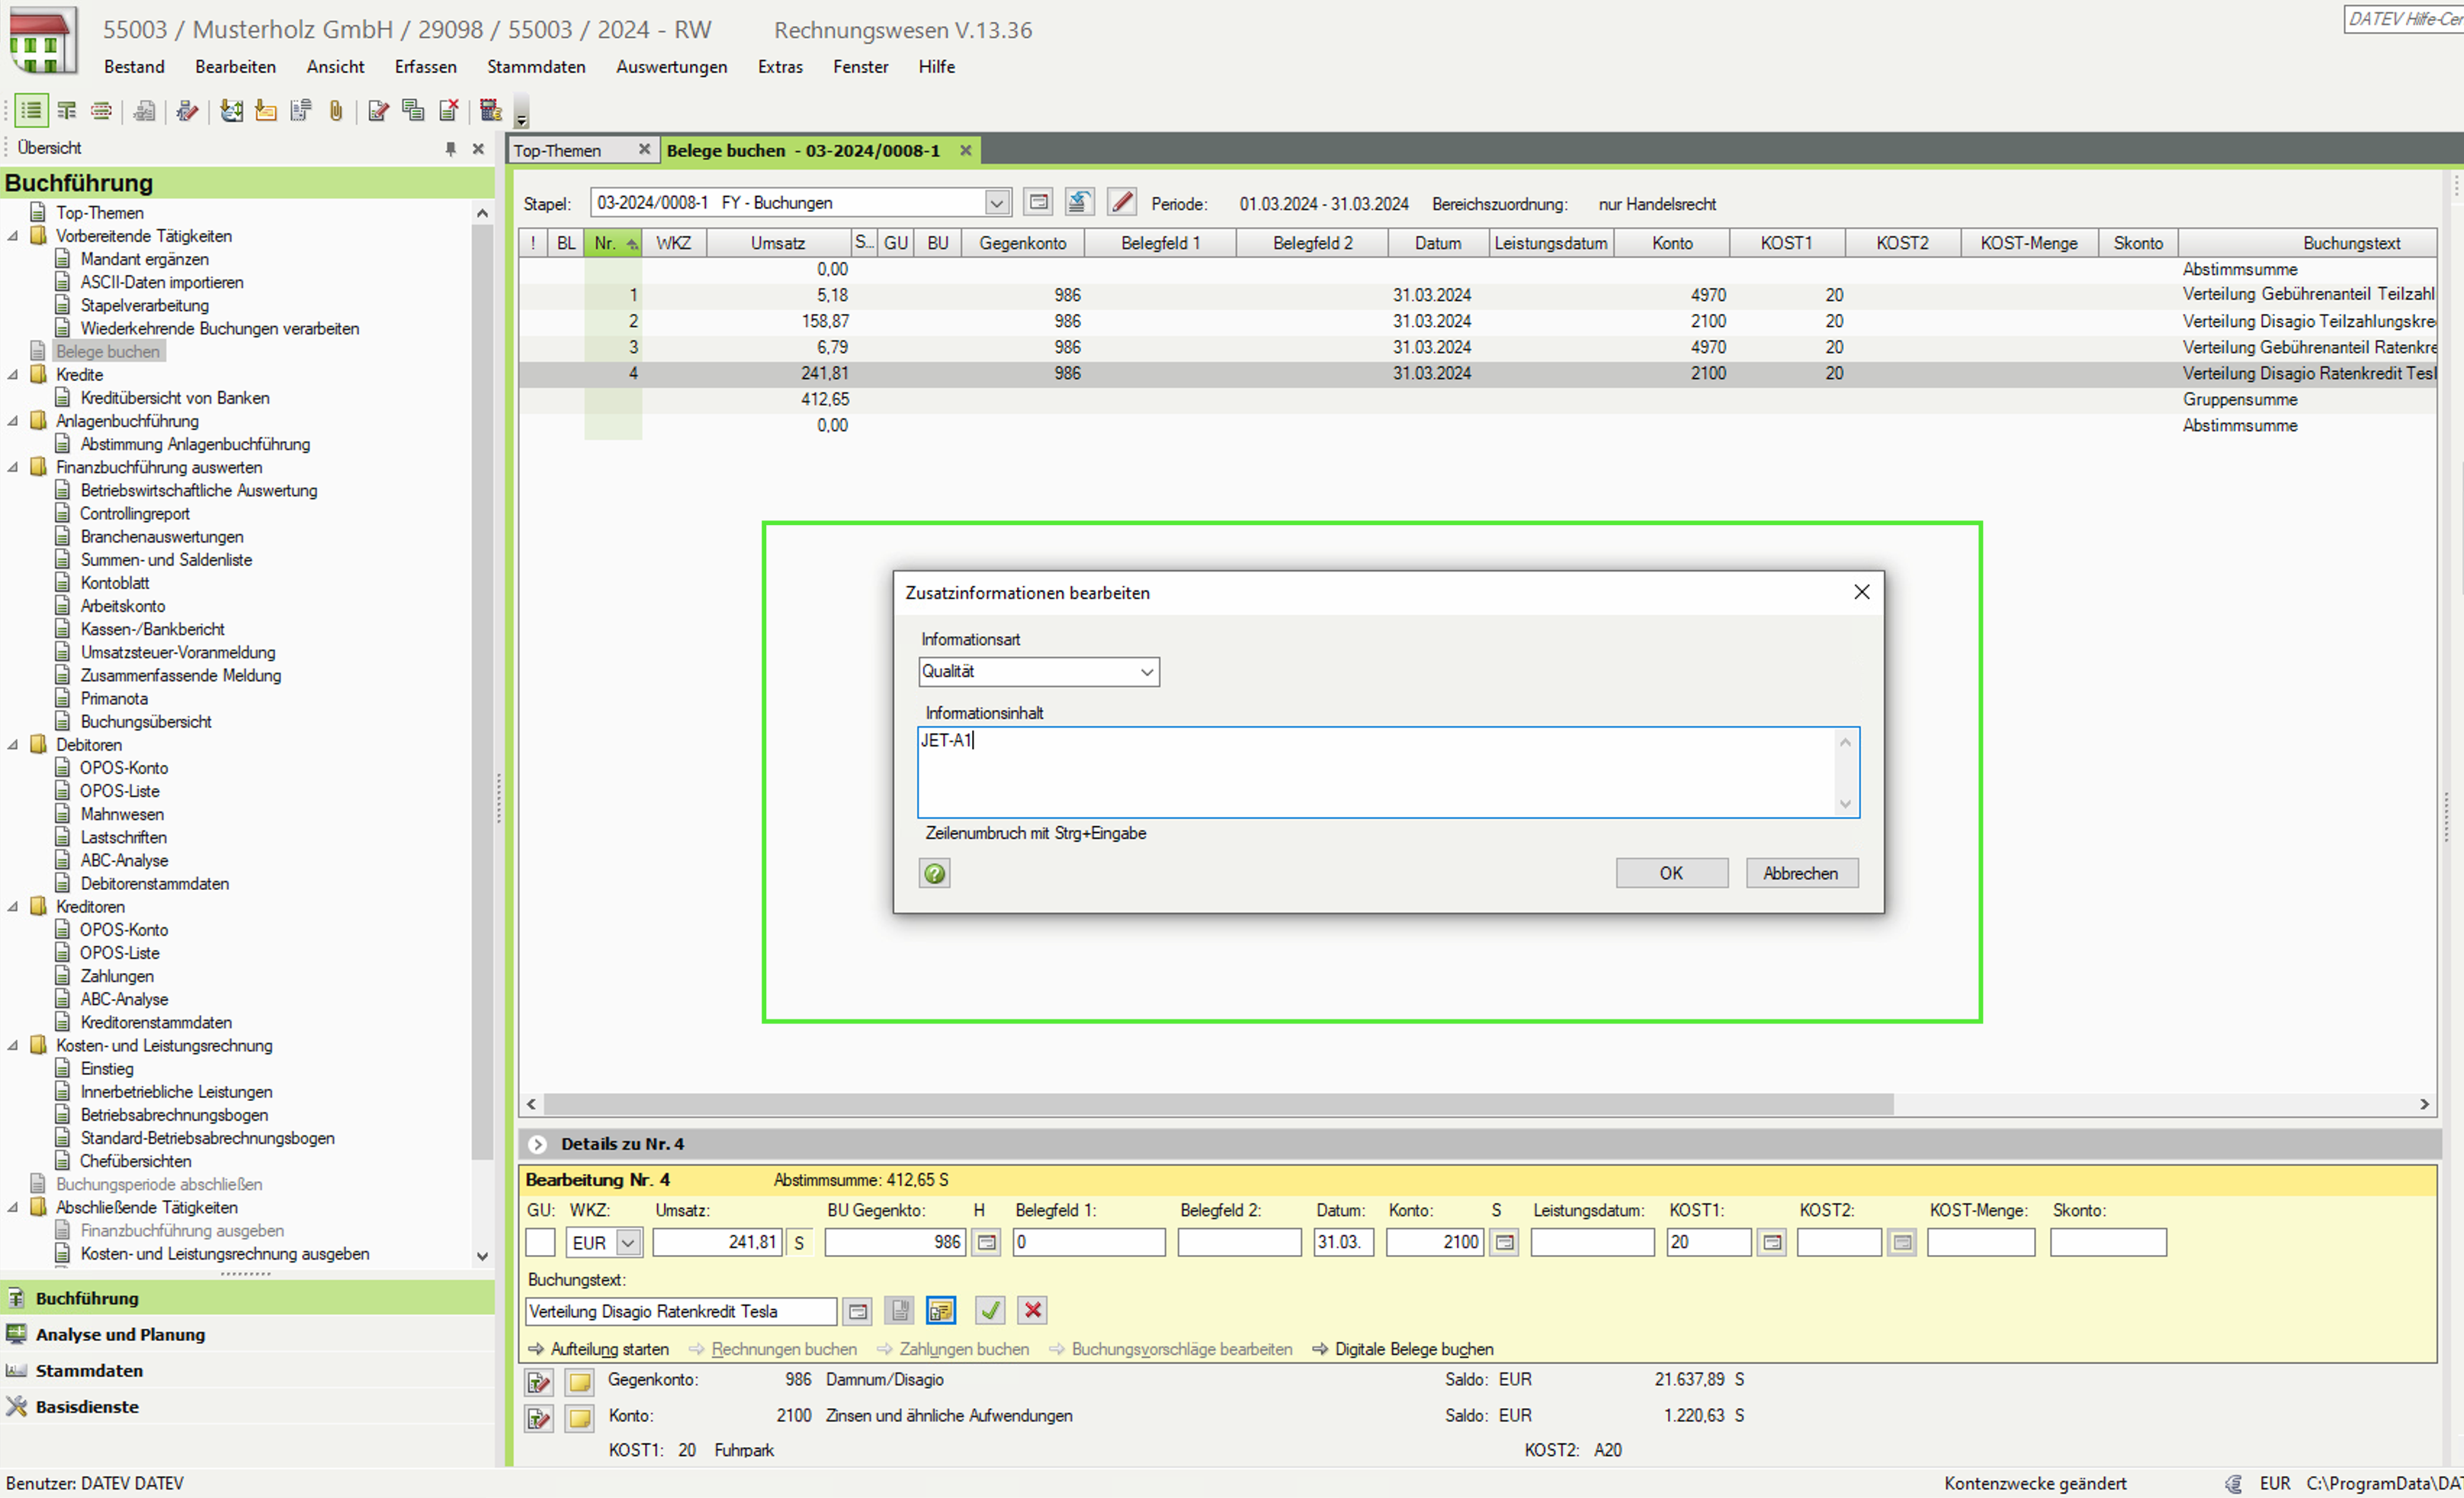Click the help question mark in dialog
This screenshot has width=2464, height=1498.
click(934, 873)
